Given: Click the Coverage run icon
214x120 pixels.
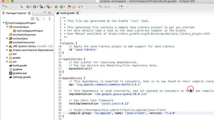Looking at the screenshot, I should click(x=41, y=7).
